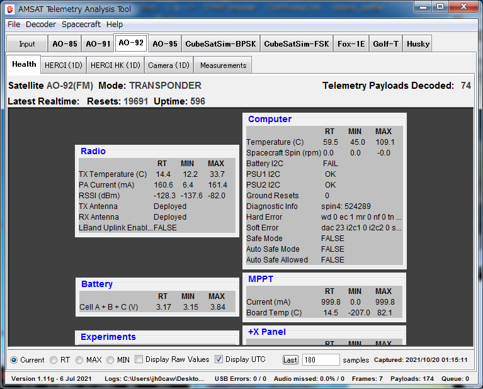Select the Current radio button

(27, 360)
